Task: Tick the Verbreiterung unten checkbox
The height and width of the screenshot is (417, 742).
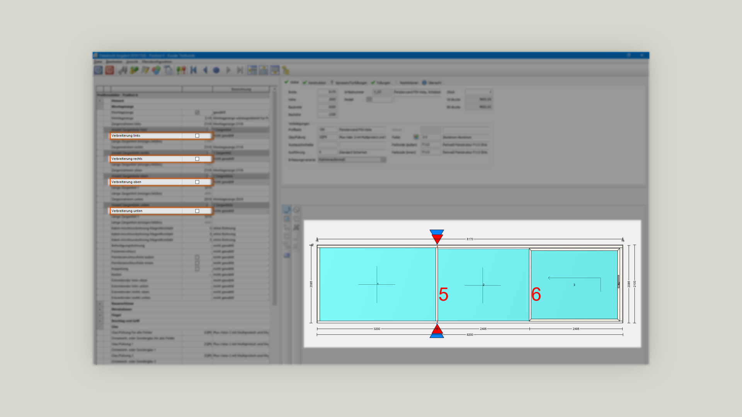Action: coord(197,211)
